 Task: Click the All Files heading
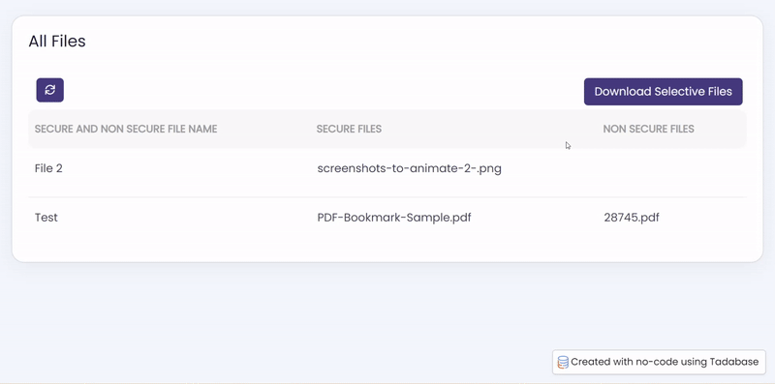point(57,41)
